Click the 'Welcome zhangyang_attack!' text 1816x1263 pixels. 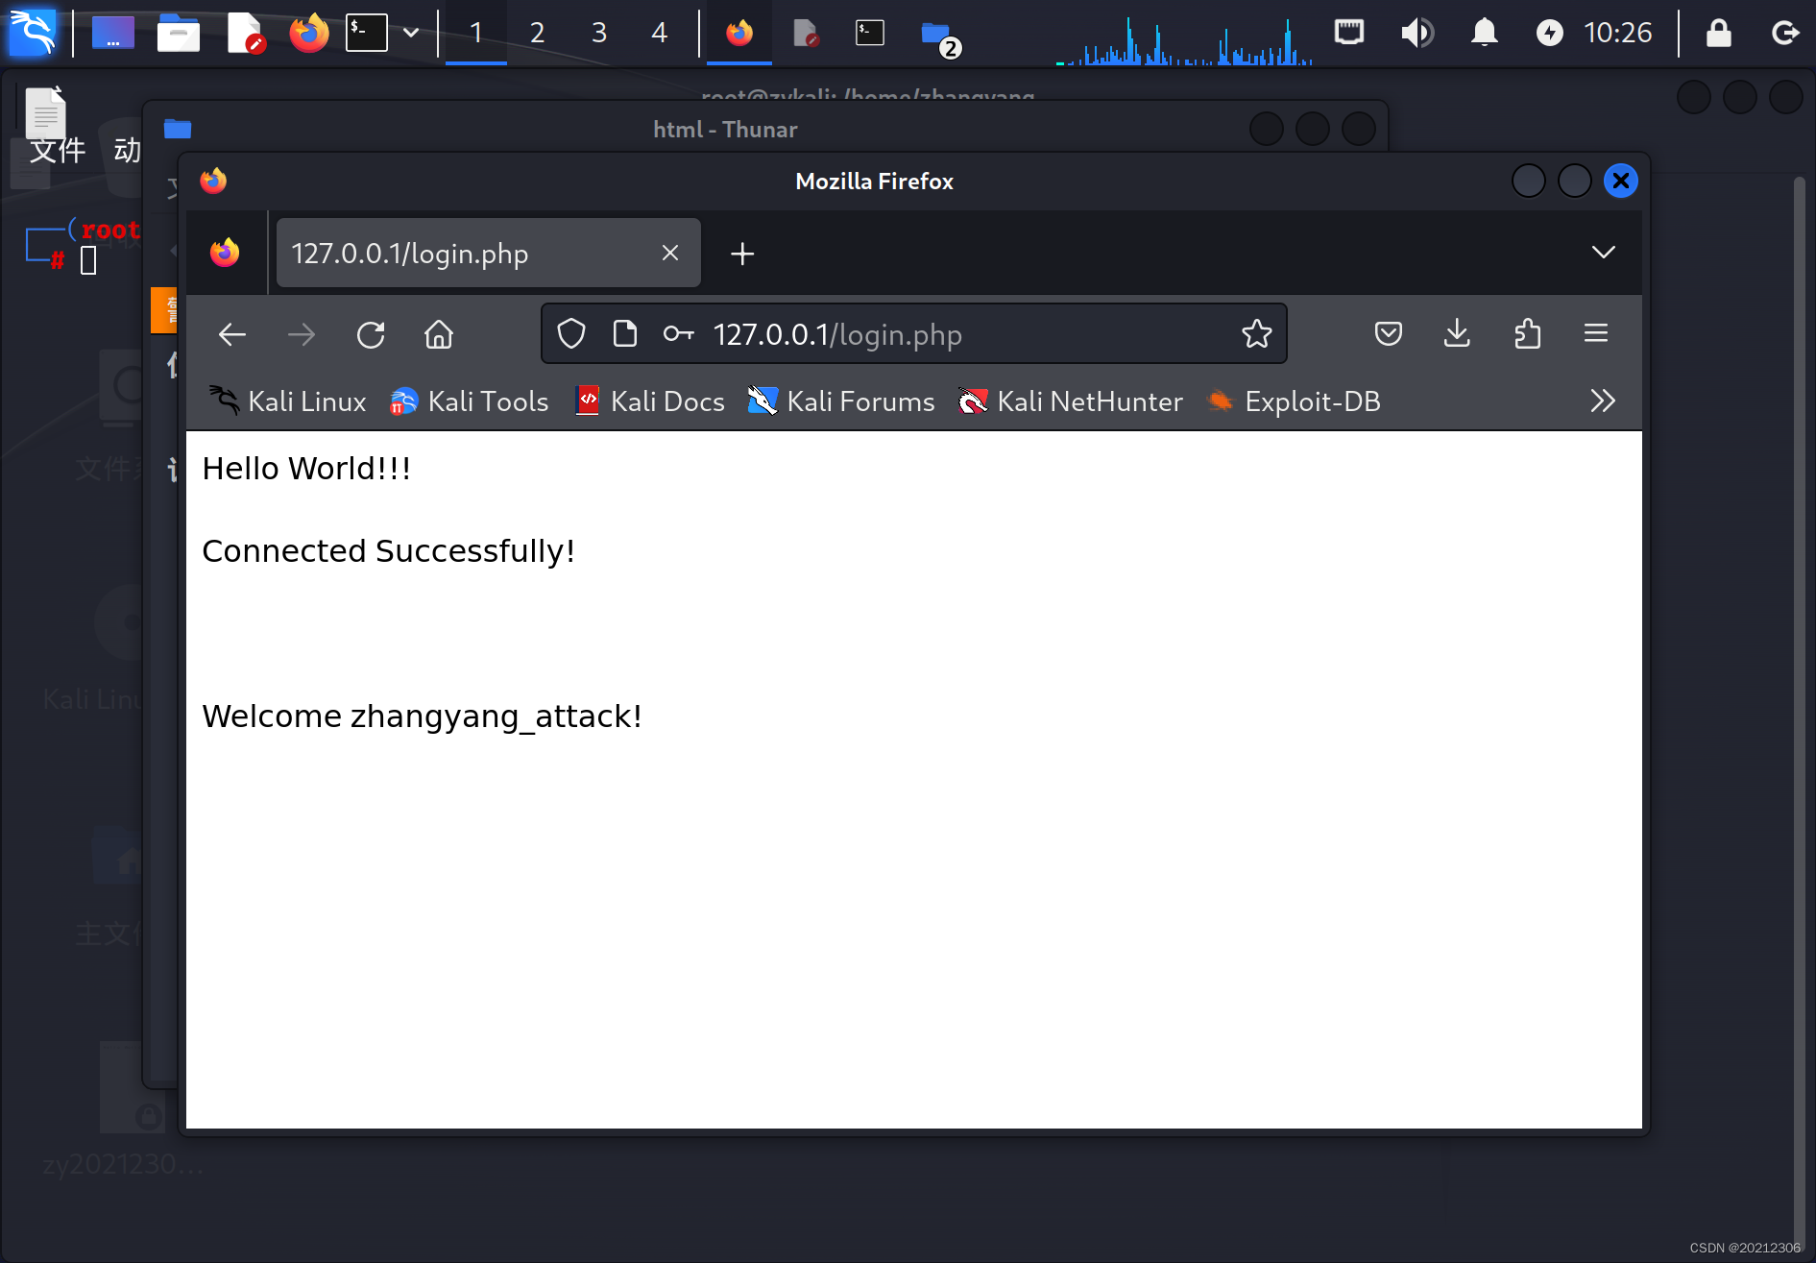click(x=422, y=717)
